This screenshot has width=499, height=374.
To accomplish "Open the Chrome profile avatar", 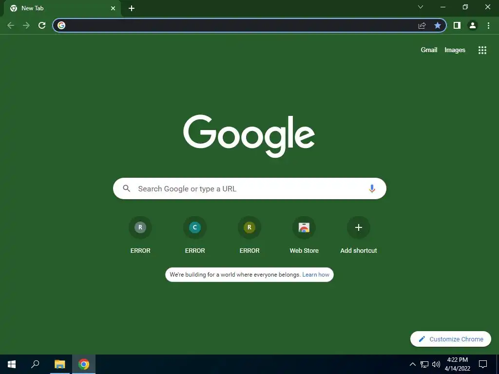I will 473,25.
